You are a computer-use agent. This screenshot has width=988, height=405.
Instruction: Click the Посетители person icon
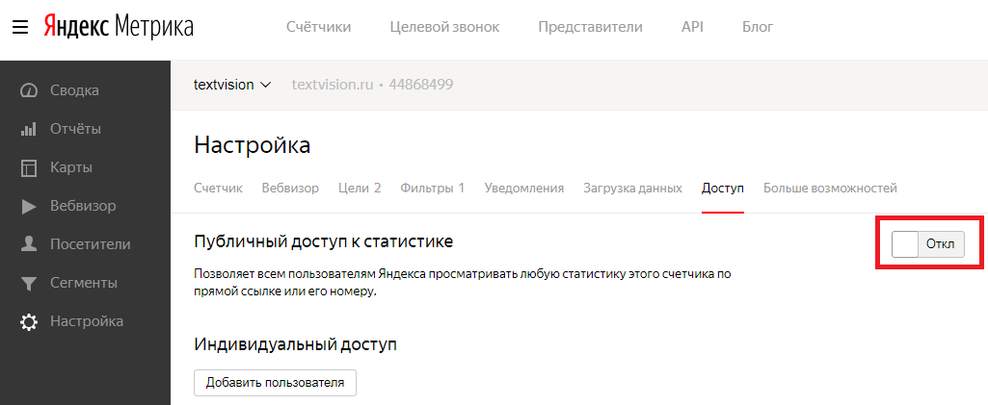point(29,244)
